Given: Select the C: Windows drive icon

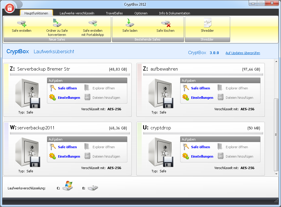Looking at the screenshot, I should tap(68, 186).
